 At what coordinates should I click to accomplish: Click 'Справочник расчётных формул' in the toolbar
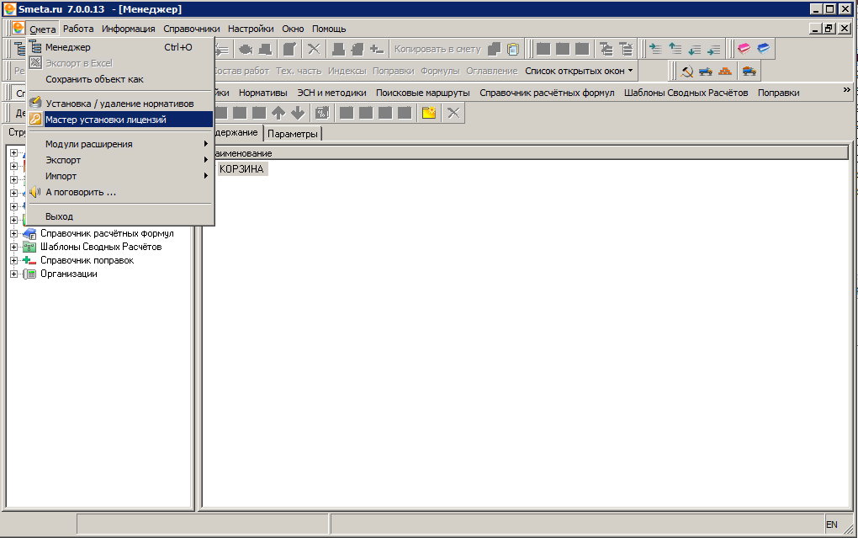pyautogui.click(x=547, y=93)
